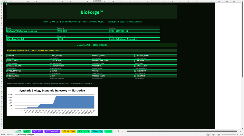244x136 pixels.
Task: Select column header AA
Action: point(219,1)
